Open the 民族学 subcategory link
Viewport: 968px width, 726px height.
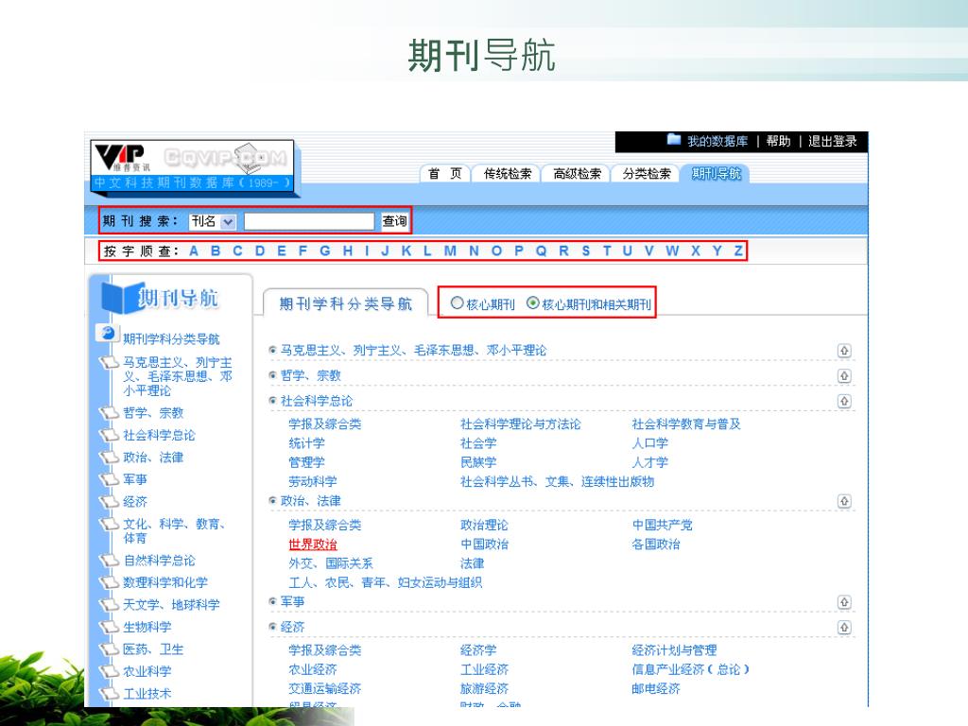[477, 462]
